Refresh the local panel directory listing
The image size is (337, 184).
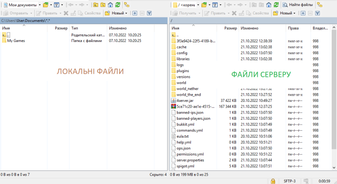point(118,5)
